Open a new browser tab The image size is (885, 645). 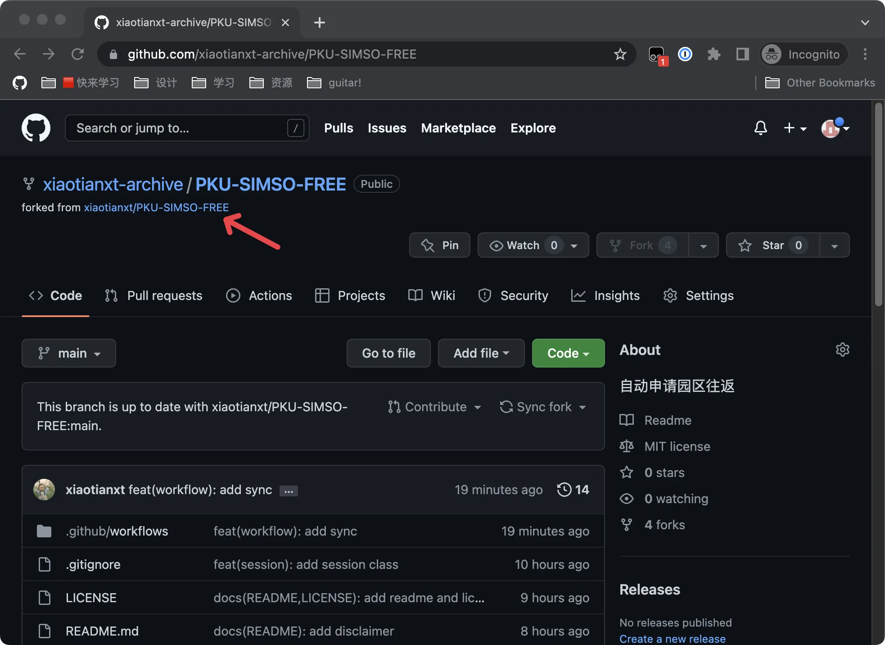[319, 23]
